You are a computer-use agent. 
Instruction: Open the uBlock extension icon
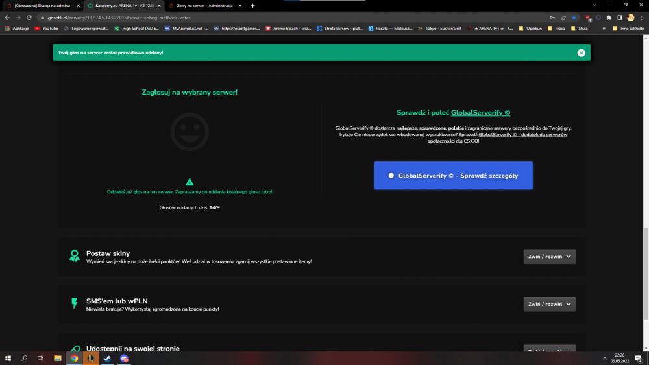(x=588, y=18)
